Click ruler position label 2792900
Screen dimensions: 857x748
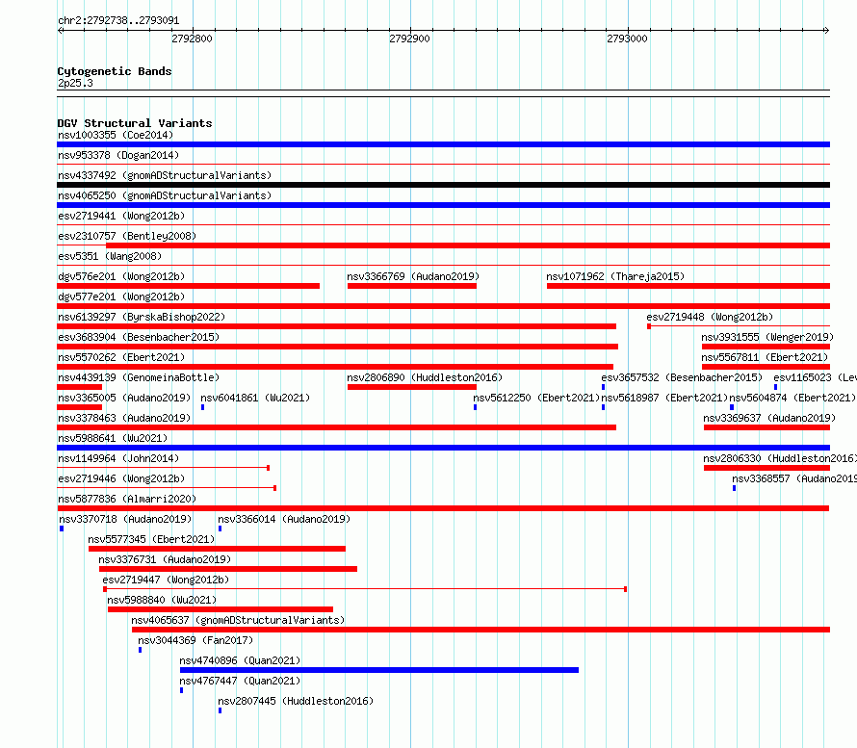point(409,39)
